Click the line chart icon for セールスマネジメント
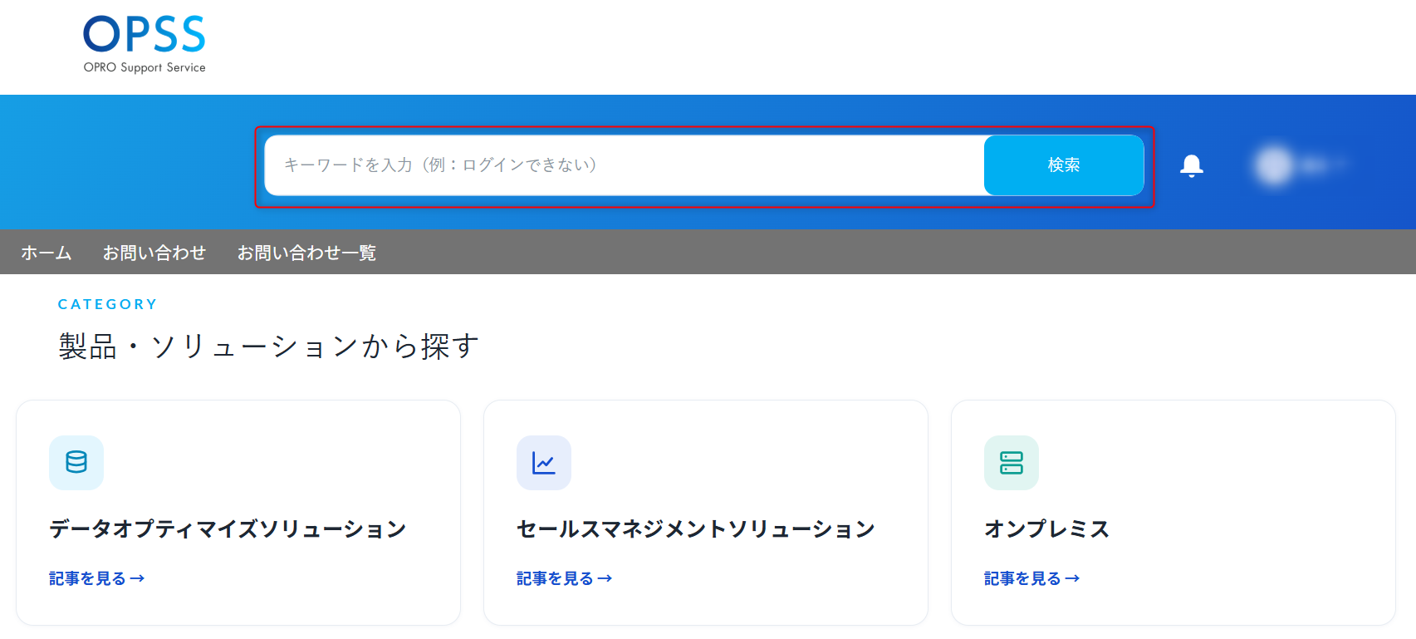Viewport: 1416px width, 639px height. click(x=544, y=463)
